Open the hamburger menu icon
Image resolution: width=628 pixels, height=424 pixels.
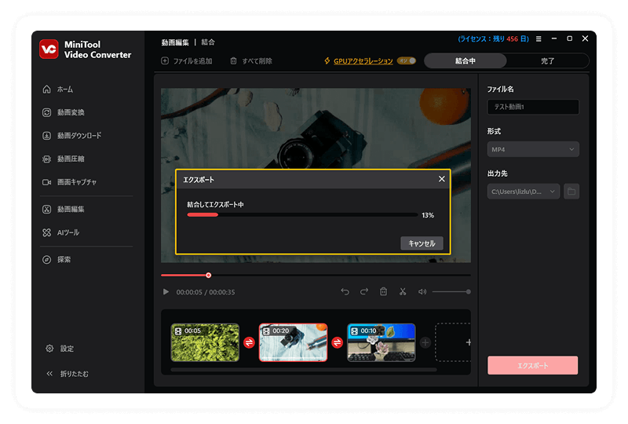[539, 39]
